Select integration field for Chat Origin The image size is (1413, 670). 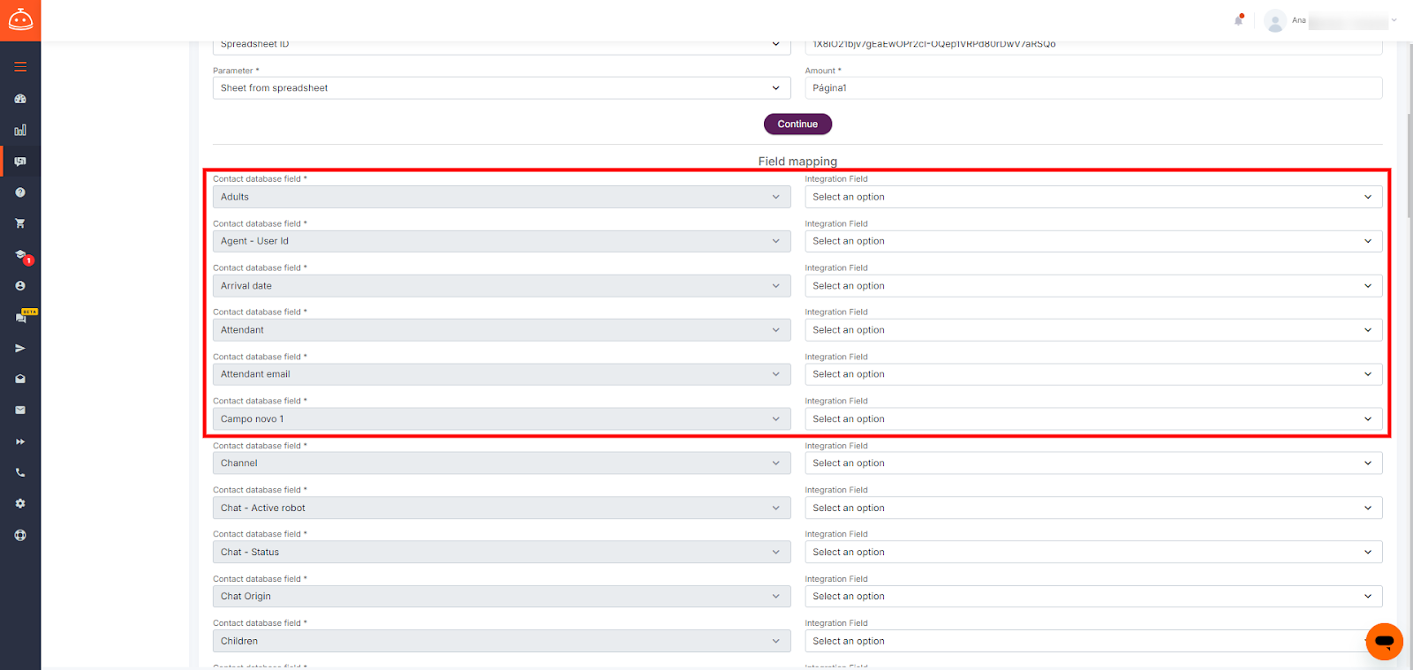point(1093,597)
